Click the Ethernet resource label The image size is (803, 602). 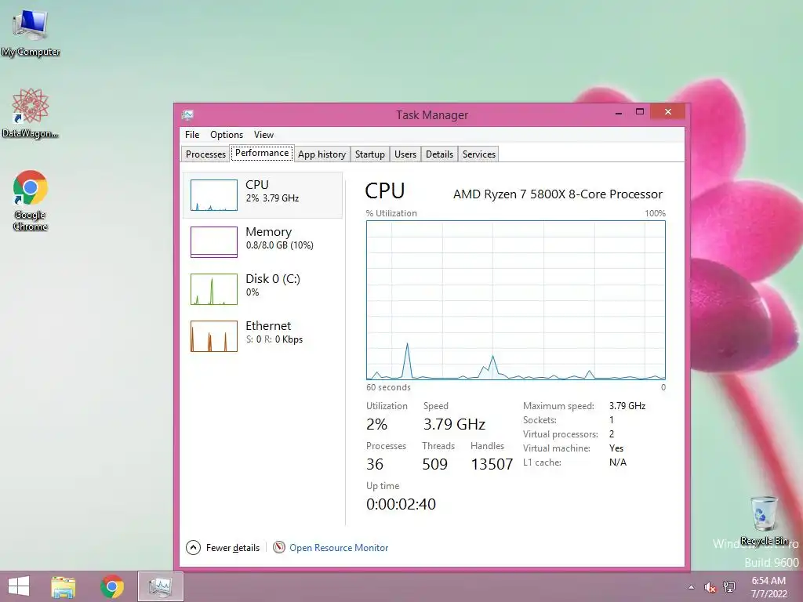coord(268,326)
